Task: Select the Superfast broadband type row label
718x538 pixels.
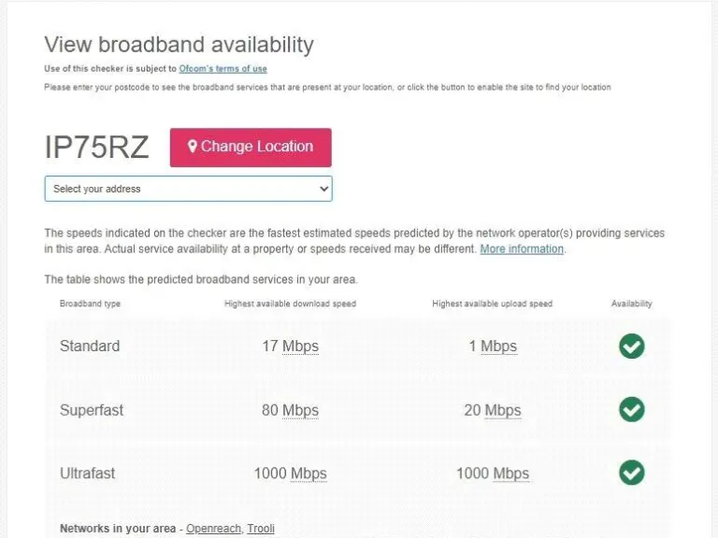Action: point(92,410)
